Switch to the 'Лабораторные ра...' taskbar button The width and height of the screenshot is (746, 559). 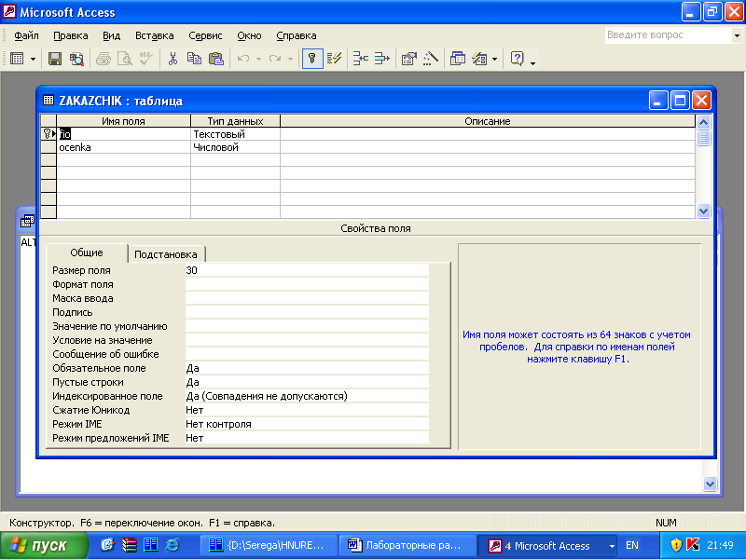408,545
